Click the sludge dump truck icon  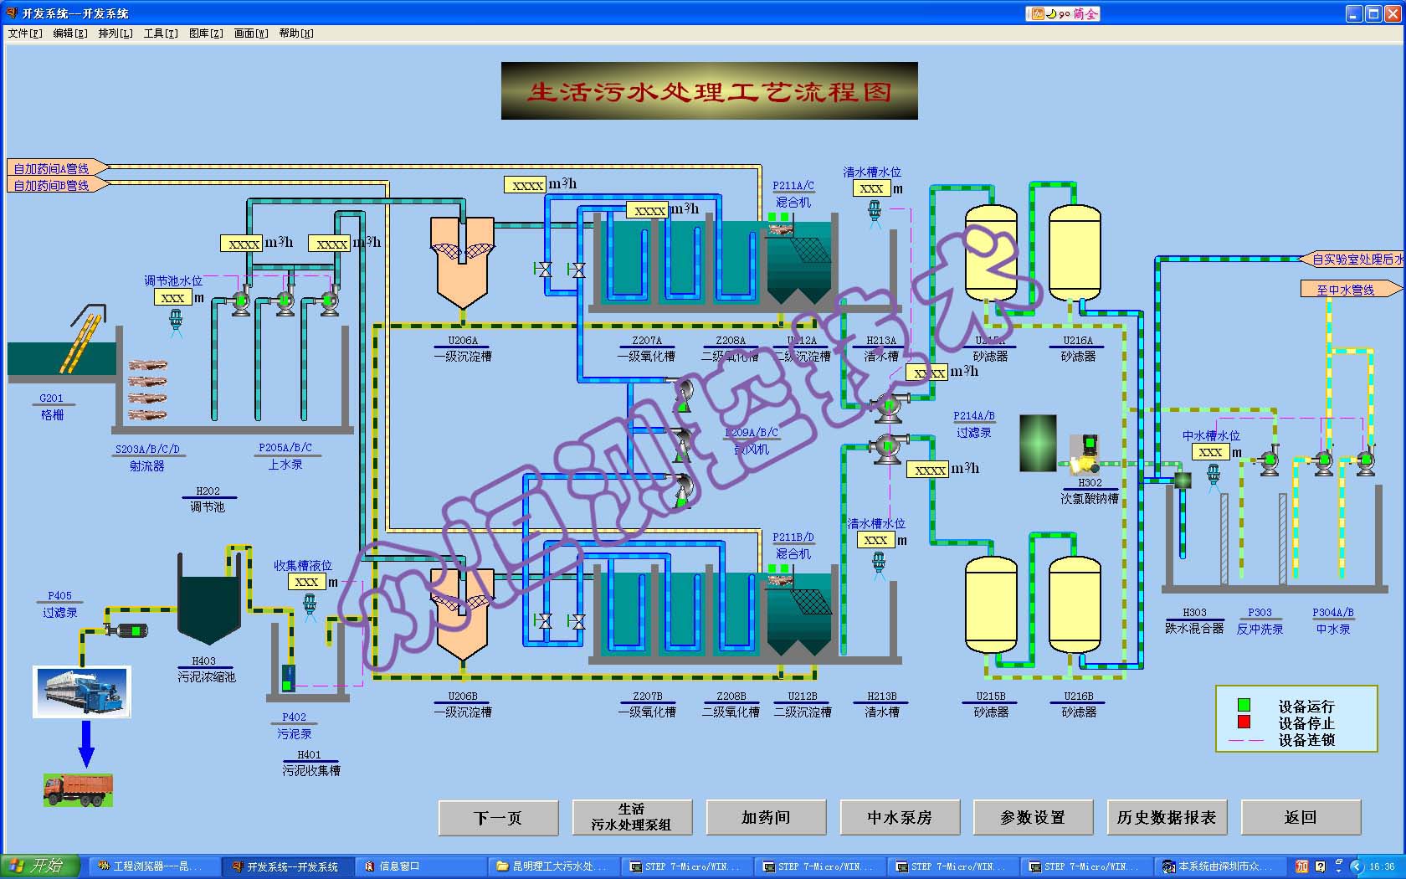[x=78, y=789]
